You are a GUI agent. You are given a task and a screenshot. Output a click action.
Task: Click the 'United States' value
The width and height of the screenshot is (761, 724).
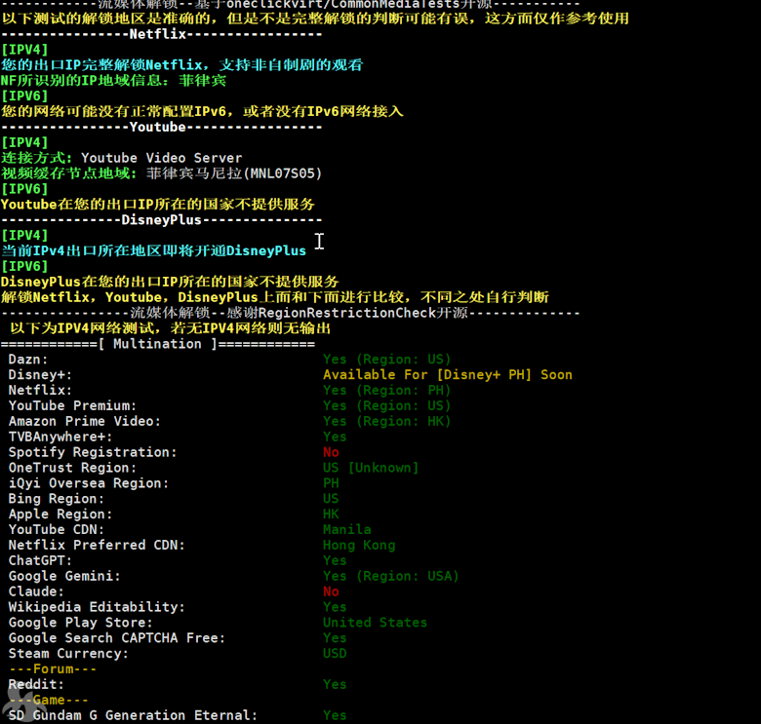coord(376,623)
